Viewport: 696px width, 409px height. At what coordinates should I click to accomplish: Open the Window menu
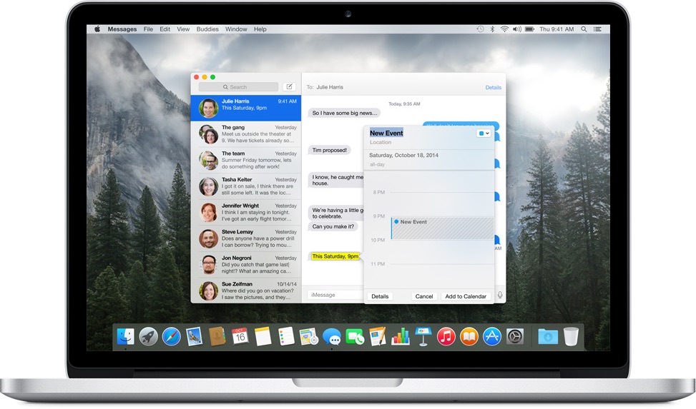click(x=236, y=29)
